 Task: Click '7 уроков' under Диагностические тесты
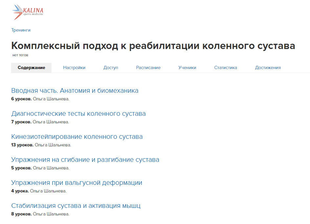coord(21,122)
